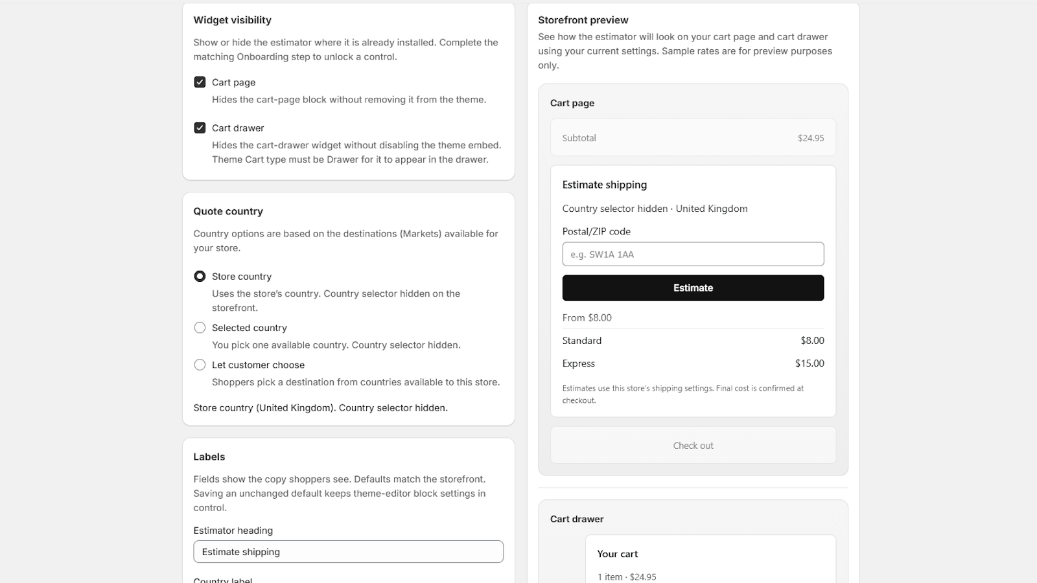Select the Standard shipping rate row
Viewport: 1037px width, 583px height.
[693, 341]
